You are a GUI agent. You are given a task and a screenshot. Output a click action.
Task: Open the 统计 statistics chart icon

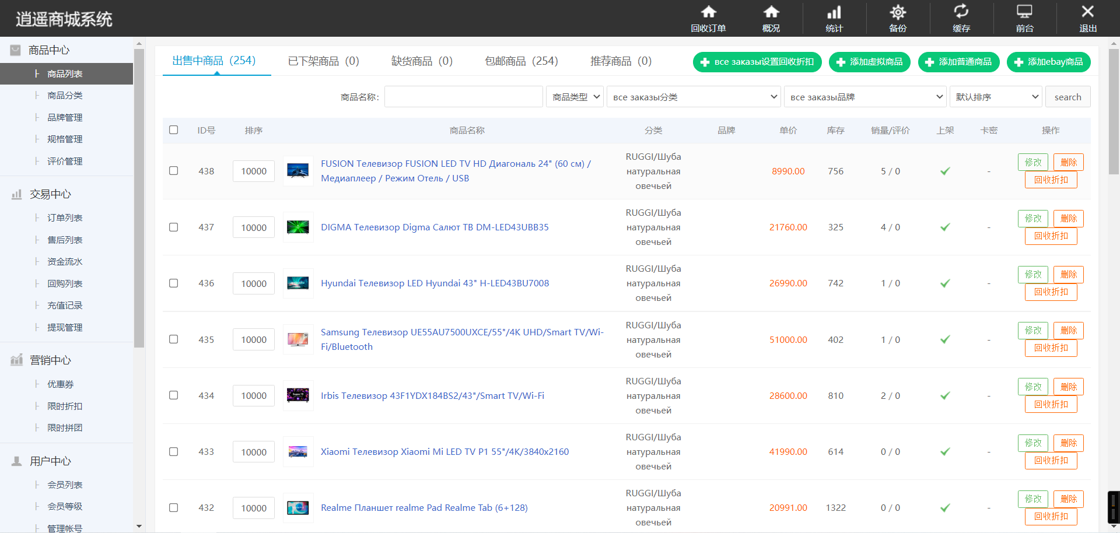click(834, 12)
